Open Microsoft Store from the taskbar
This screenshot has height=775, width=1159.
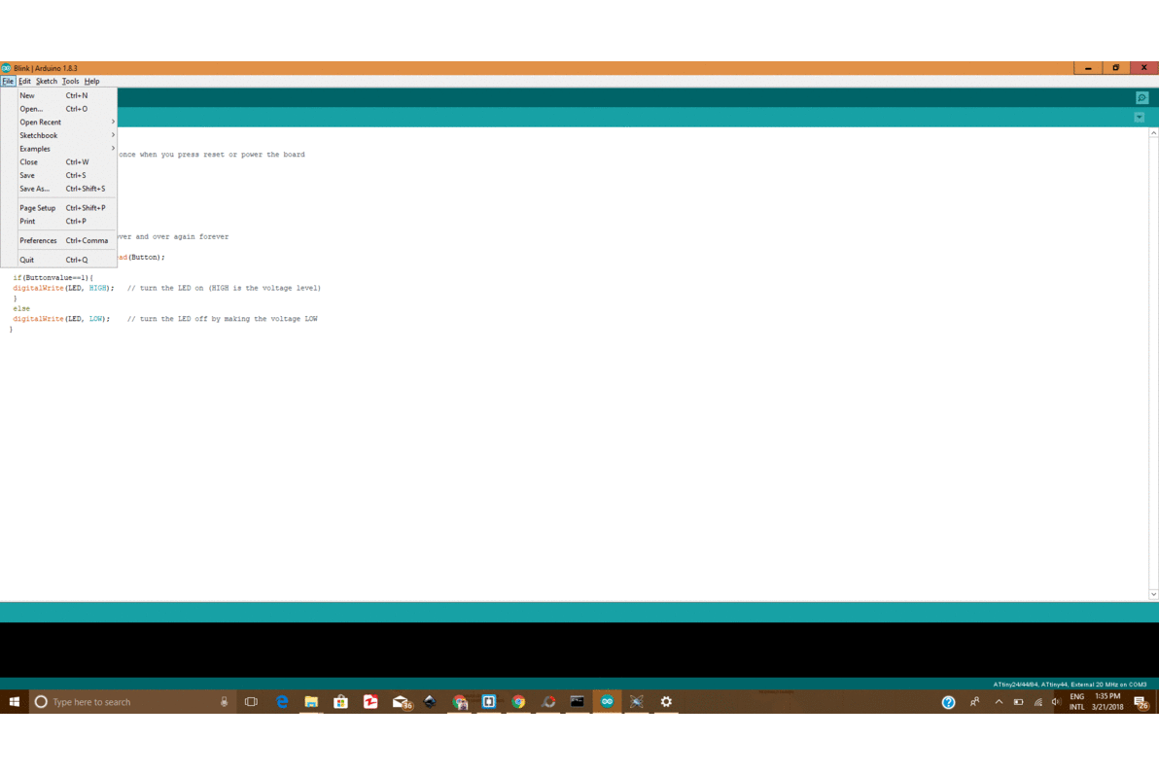point(340,702)
